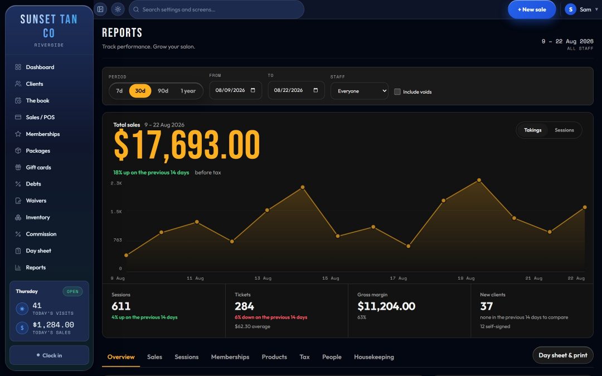Click the Clock in button
The width and height of the screenshot is (602, 376).
click(x=49, y=355)
